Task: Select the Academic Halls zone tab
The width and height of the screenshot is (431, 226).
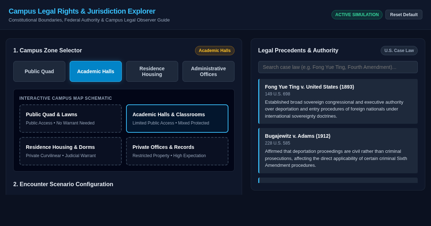Action: coord(96,71)
